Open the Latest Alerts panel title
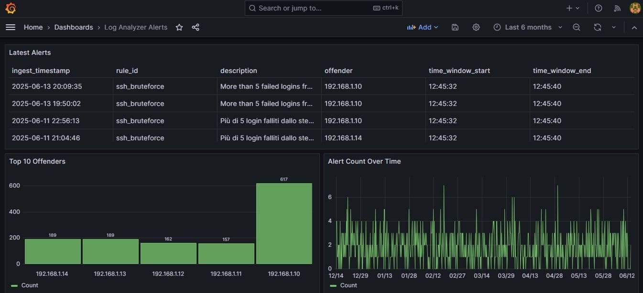The height and width of the screenshot is (293, 643). pyautogui.click(x=30, y=52)
